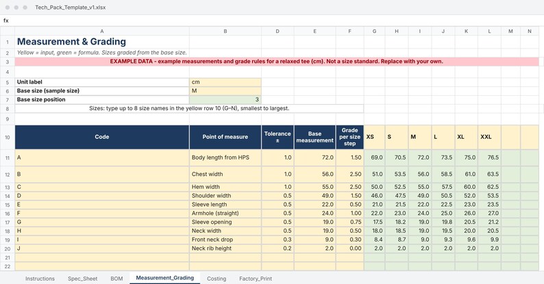Select Hem width XL value 60.0

pos(467,187)
